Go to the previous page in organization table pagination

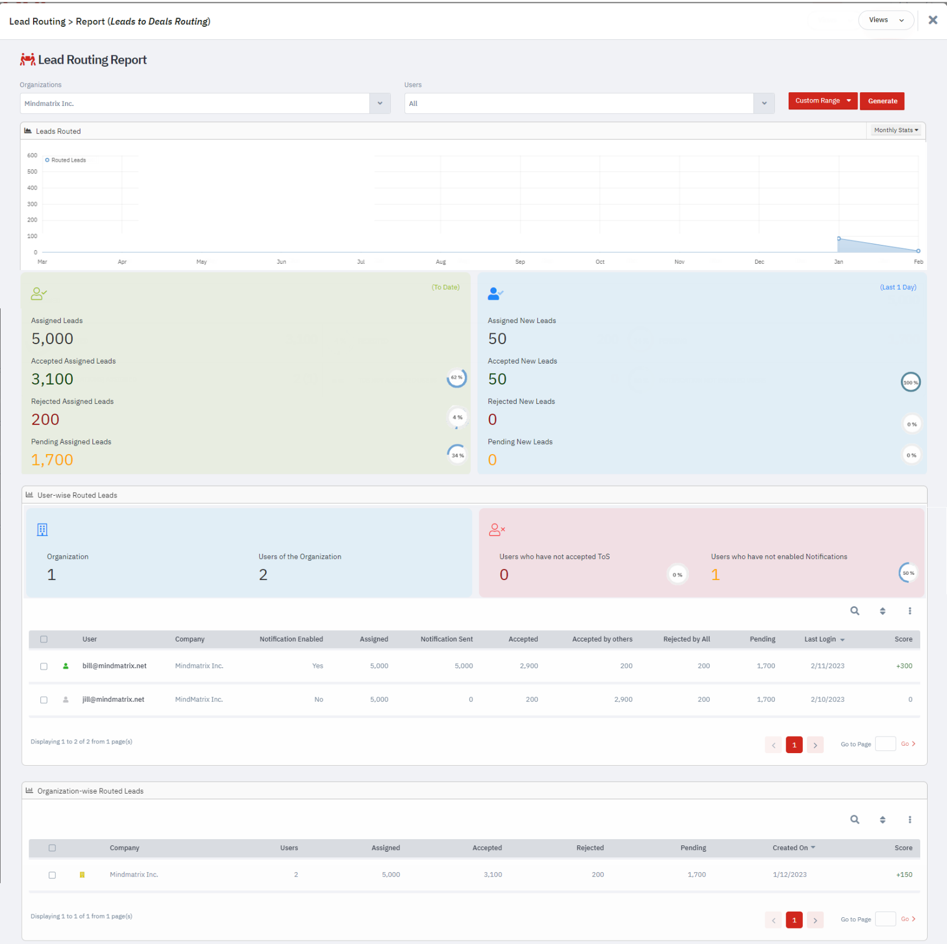773,920
